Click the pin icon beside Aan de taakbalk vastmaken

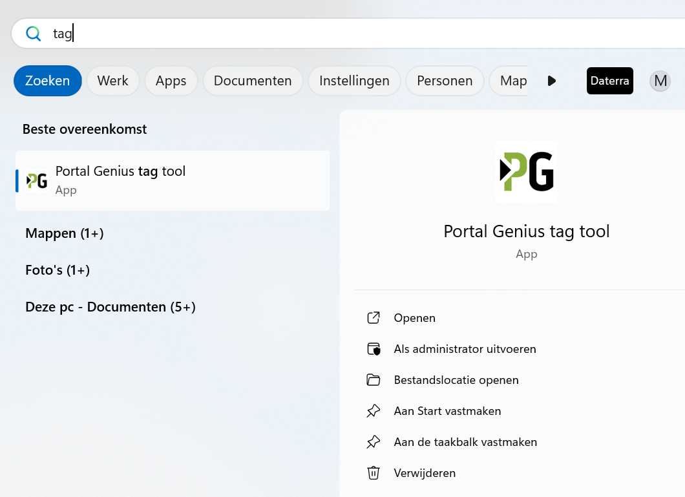coord(374,442)
